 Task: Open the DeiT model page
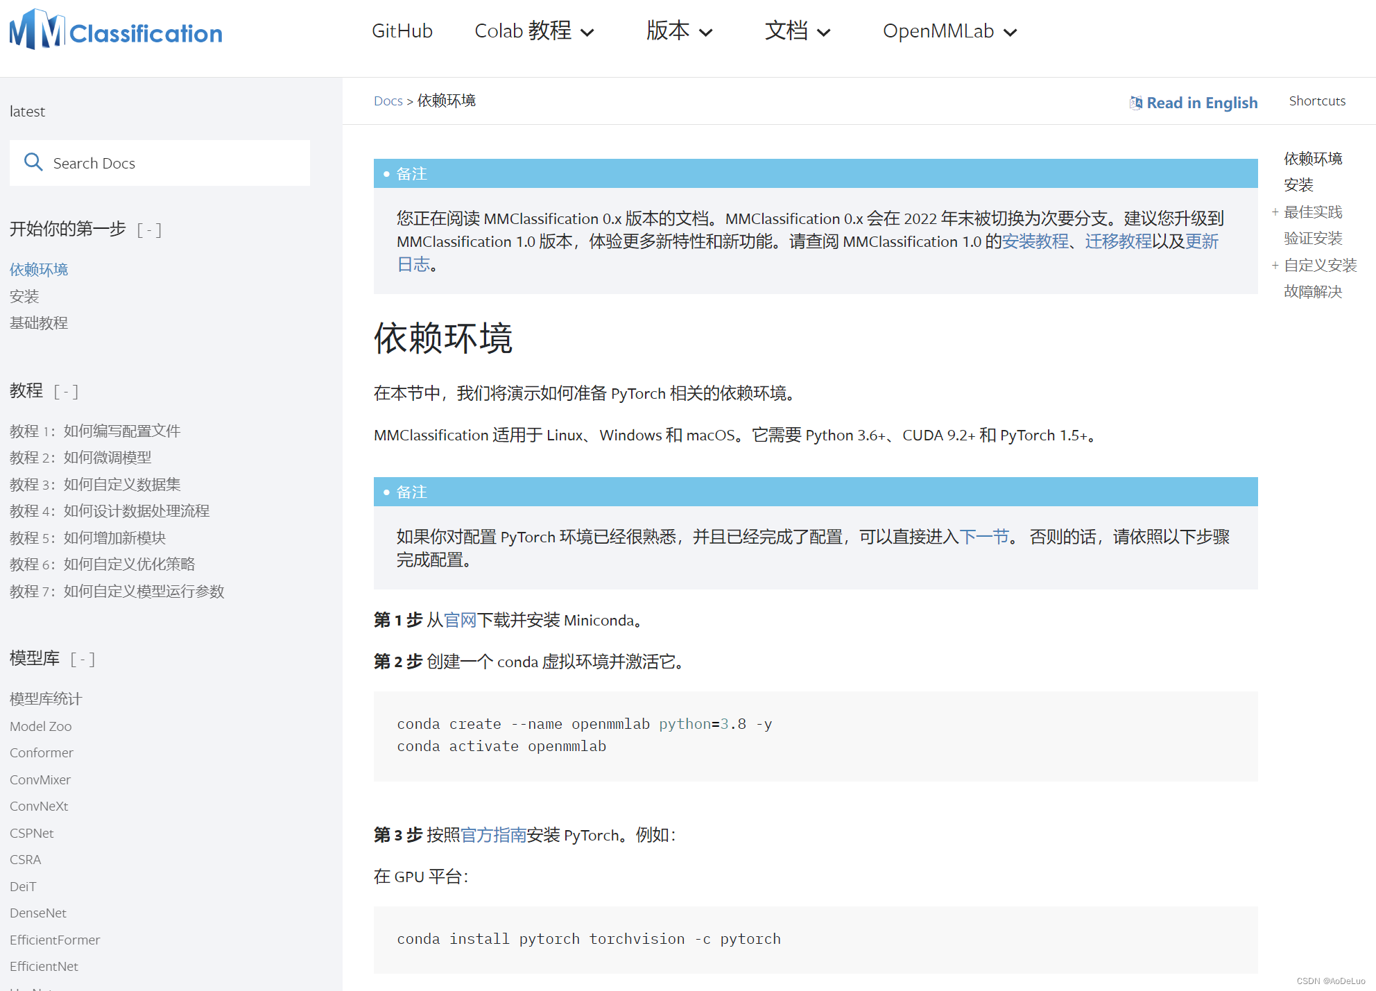[23, 886]
